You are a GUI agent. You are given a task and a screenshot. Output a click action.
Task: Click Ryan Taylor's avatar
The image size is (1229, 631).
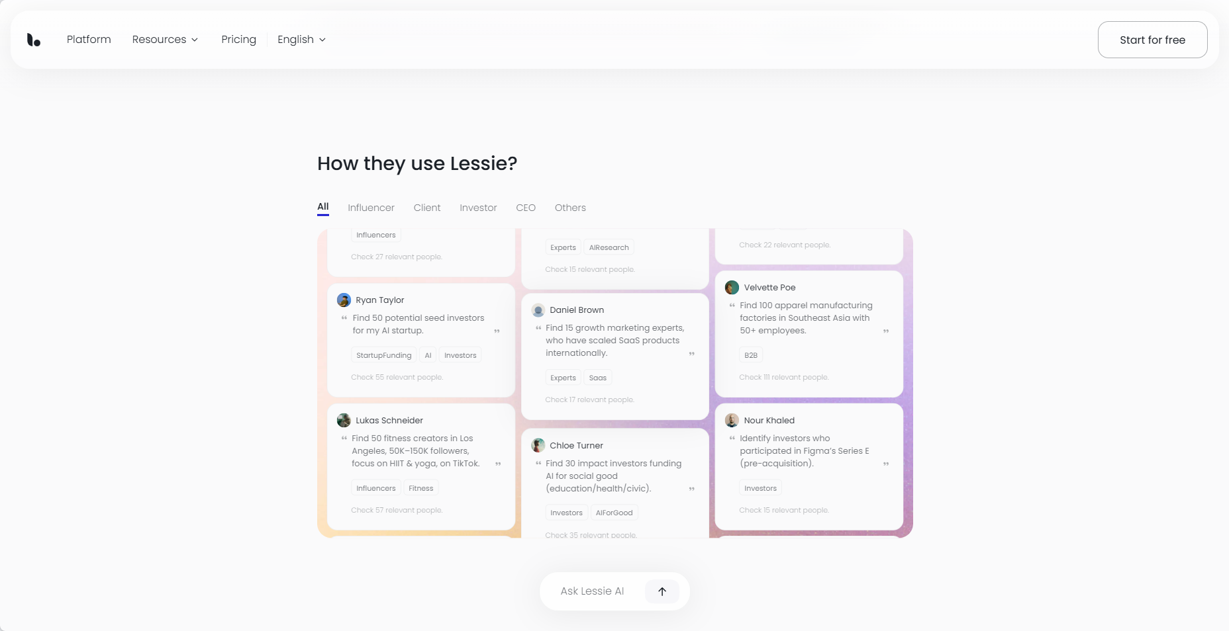tap(344, 300)
